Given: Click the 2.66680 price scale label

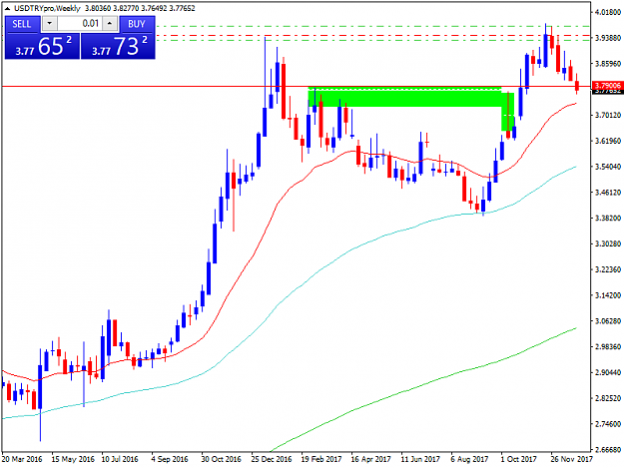Looking at the screenshot, I should click(608, 450).
